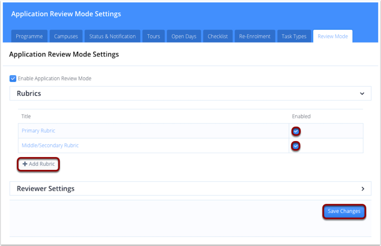Screen dimensions: 381x246
Task: Click the Reviewer Settings header text
Action: tap(45, 189)
